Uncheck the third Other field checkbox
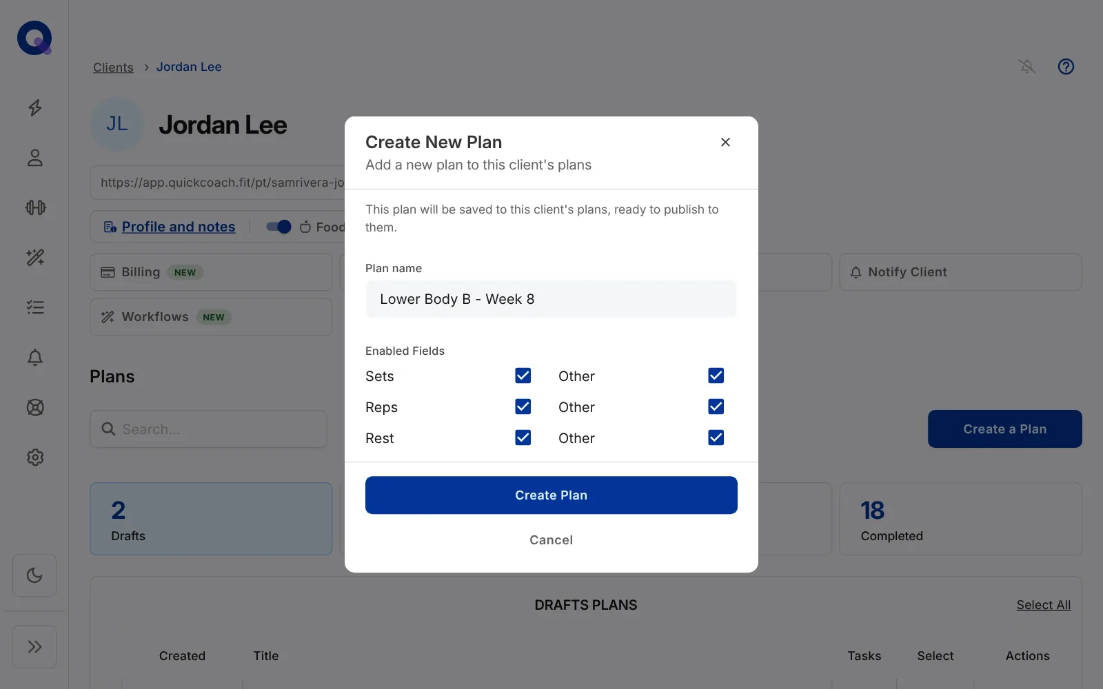 click(x=716, y=438)
